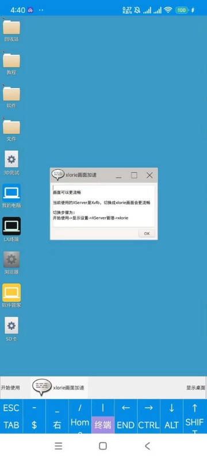This screenshot has height=456, width=207.
Task: Tap the TAB key
Action: point(11,425)
